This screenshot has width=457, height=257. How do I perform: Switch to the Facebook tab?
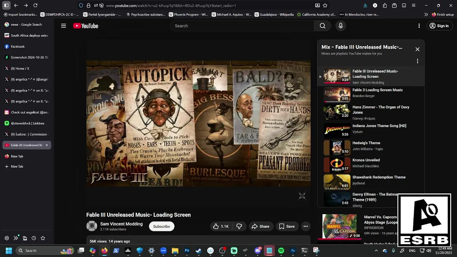click(27, 46)
